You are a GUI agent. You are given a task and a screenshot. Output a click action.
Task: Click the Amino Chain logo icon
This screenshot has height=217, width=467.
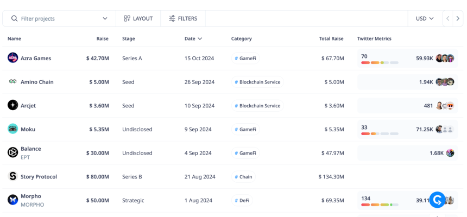(x=12, y=81)
